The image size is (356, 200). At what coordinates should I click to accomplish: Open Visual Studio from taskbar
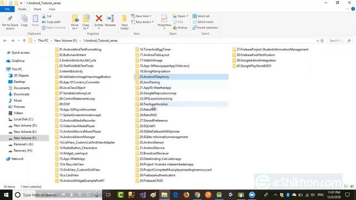(142, 195)
